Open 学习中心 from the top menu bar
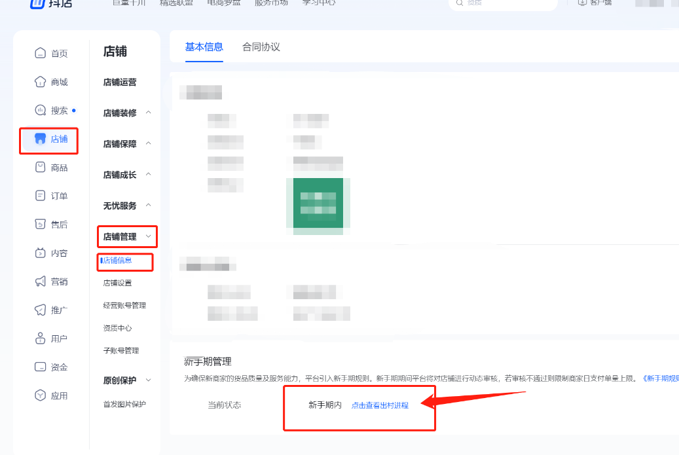Image resolution: width=679 pixels, height=455 pixels. (318, 3)
